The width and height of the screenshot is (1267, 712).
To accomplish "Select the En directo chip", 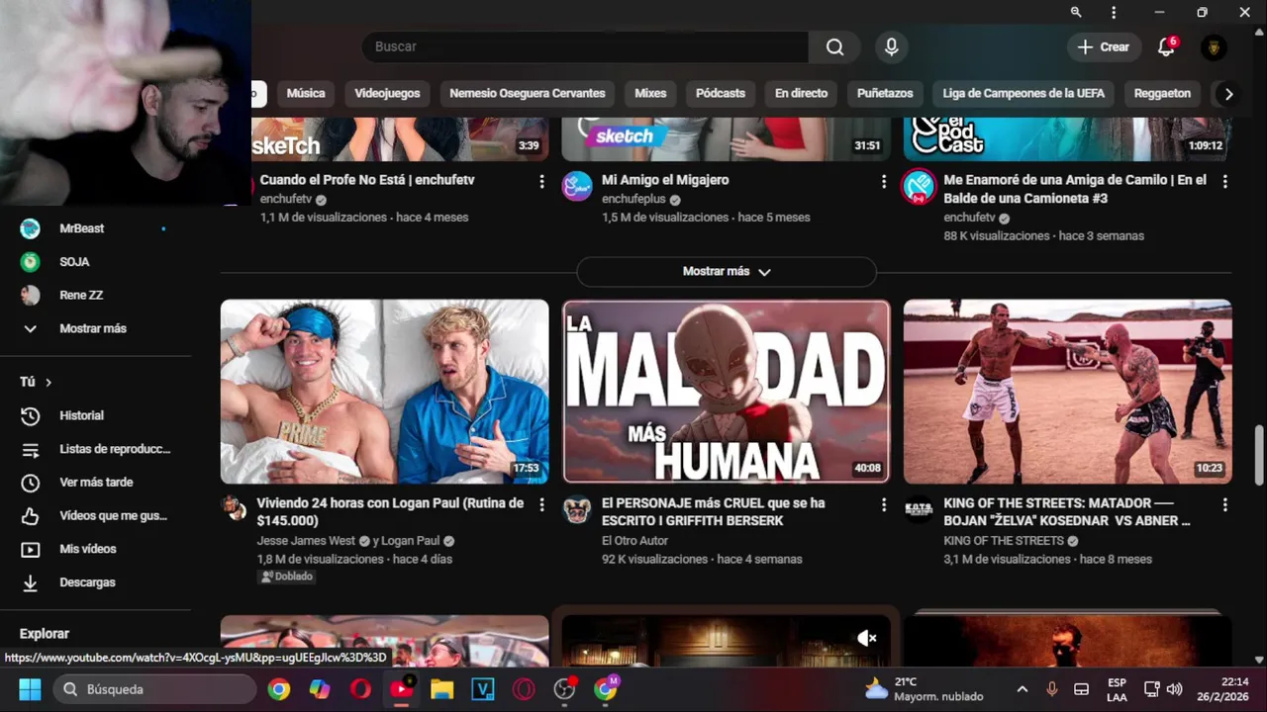I will (x=801, y=94).
